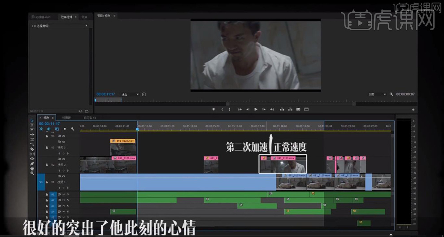Switch to second timeline sequence tab
This screenshot has height=237, width=444.
pos(66,118)
